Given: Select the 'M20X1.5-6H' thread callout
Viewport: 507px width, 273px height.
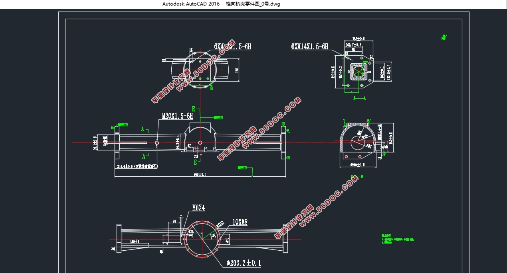Looking at the screenshot, I should pyautogui.click(x=177, y=116).
